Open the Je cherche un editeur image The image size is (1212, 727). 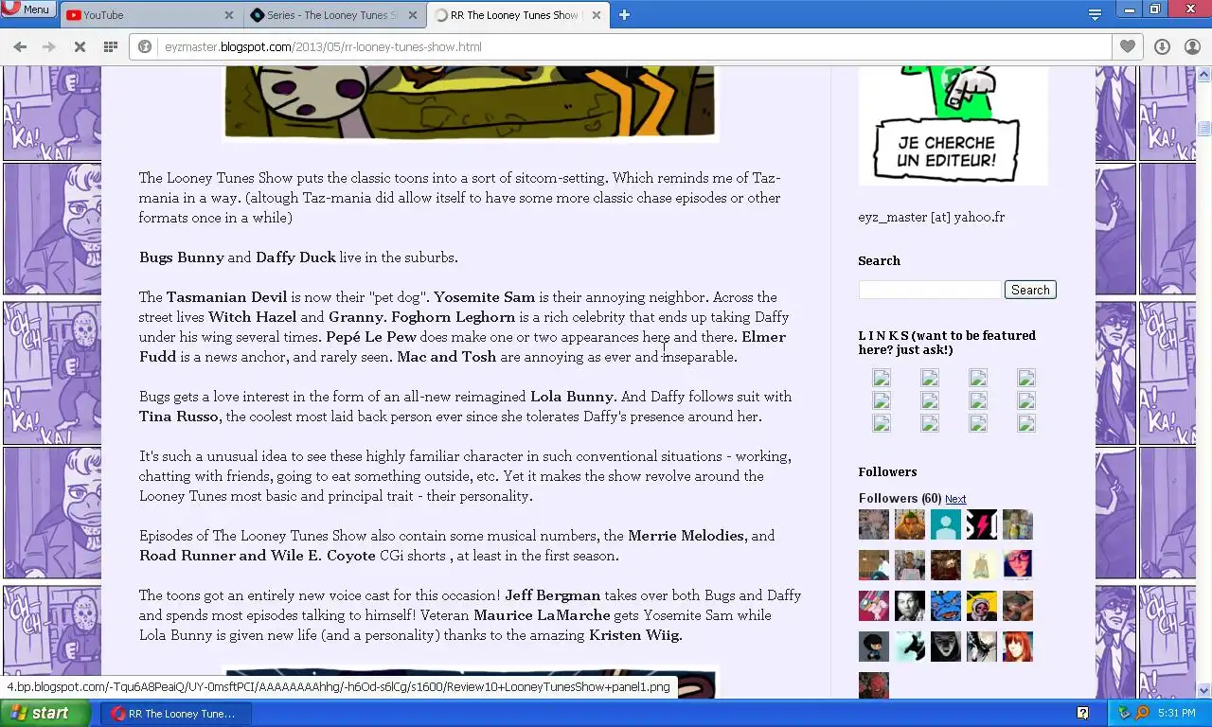pos(953,125)
